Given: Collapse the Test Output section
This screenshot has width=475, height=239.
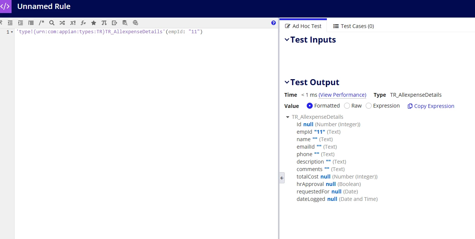Looking at the screenshot, I should (287, 82).
